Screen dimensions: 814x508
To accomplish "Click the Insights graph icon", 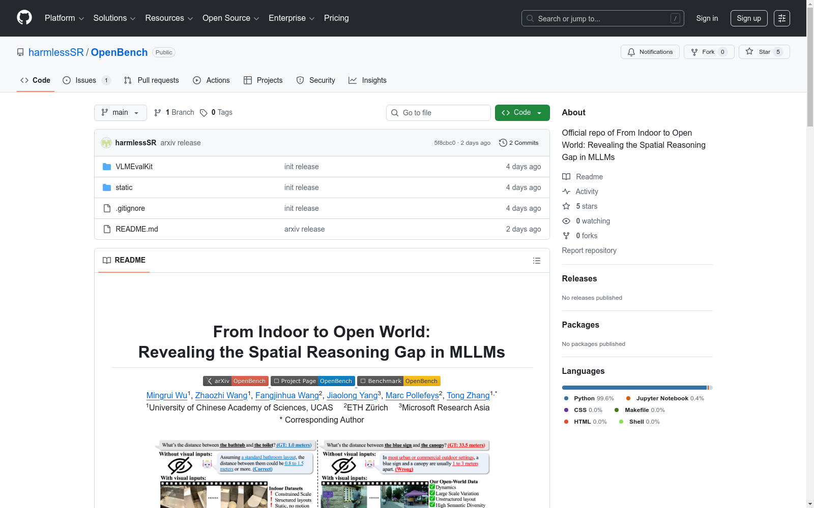I will click(353, 80).
